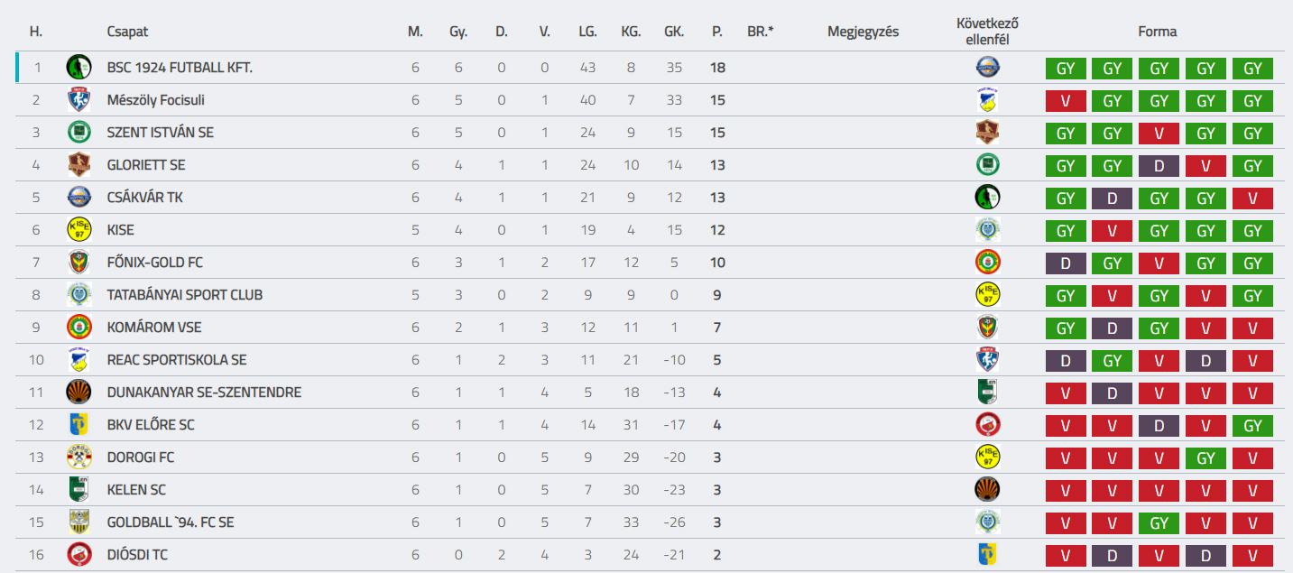Click CSÁKVÁR TK's last red V form badge
Screen dimensions: 1293x573
point(1252,199)
